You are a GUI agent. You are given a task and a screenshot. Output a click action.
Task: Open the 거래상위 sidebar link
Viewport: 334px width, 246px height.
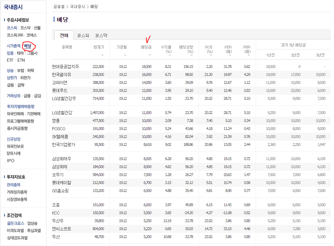[14, 96]
